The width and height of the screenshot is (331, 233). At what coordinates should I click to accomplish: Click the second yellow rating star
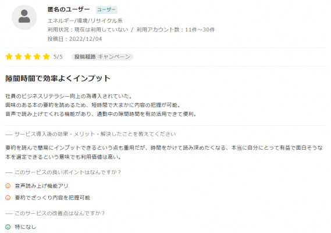tap(19, 57)
